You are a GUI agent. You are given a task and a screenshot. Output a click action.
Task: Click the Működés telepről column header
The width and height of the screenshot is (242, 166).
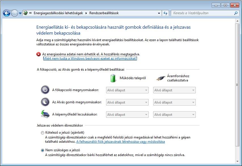click(133, 78)
